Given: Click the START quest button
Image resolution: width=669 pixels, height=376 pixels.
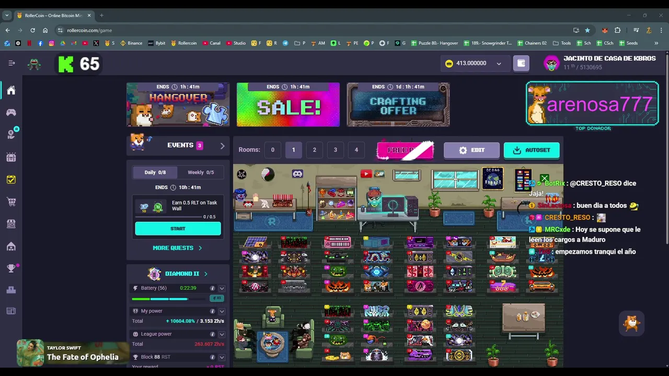Looking at the screenshot, I should (x=178, y=229).
